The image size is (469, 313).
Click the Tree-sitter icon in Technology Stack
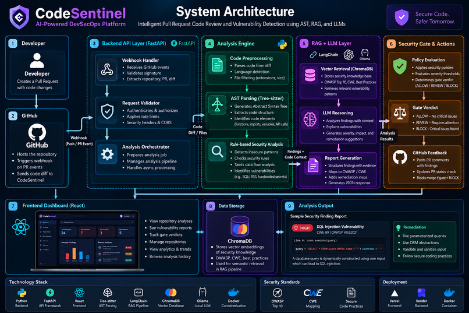click(x=108, y=293)
